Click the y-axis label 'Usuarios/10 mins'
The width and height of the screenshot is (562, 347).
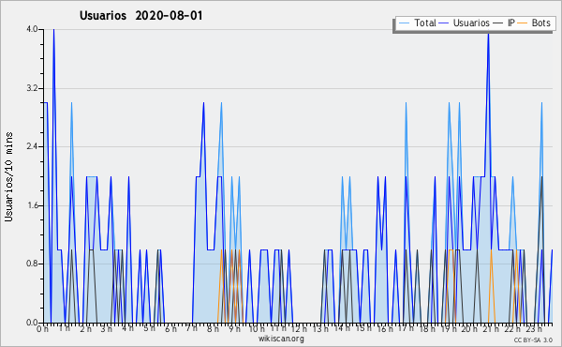click(8, 176)
